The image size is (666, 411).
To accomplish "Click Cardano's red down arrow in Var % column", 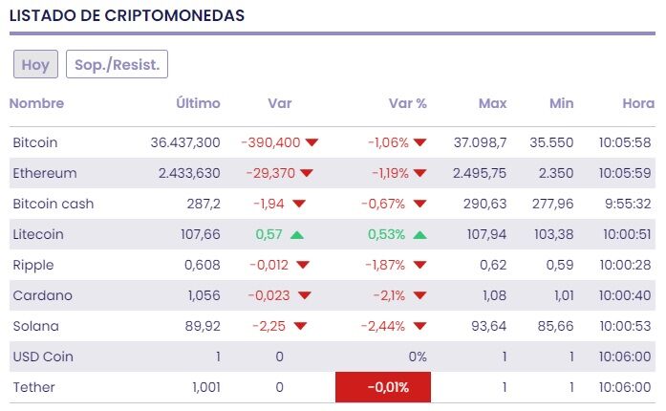I will [x=419, y=296].
